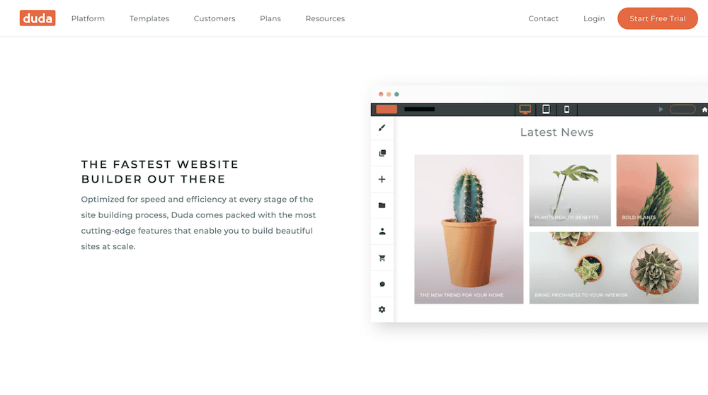Image resolution: width=708 pixels, height=395 pixels.
Task: Click the Start Free Trial button
Action: (658, 18)
